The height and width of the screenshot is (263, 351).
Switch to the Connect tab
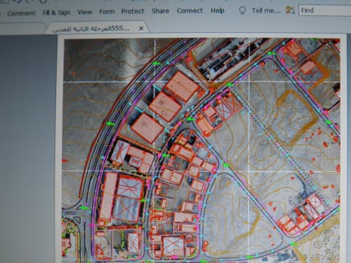pyautogui.click(x=190, y=11)
